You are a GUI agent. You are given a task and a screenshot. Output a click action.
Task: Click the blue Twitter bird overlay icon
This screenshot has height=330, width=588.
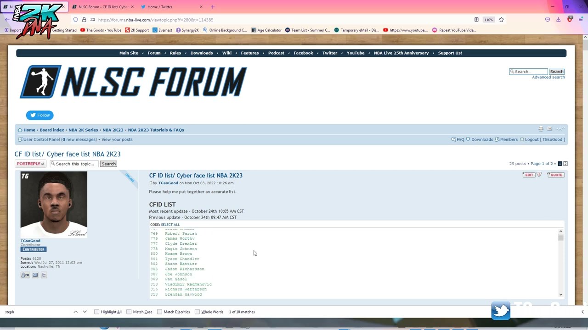pyautogui.click(x=501, y=310)
